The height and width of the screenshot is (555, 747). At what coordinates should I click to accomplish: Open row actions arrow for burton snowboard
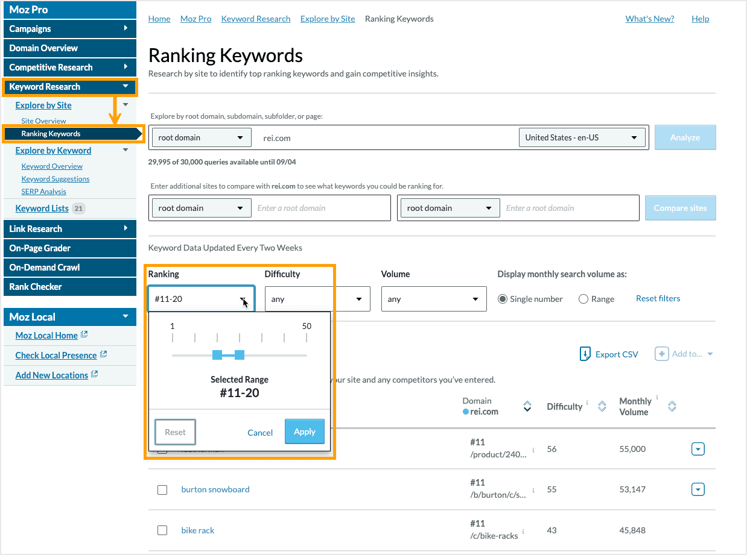pyautogui.click(x=698, y=489)
